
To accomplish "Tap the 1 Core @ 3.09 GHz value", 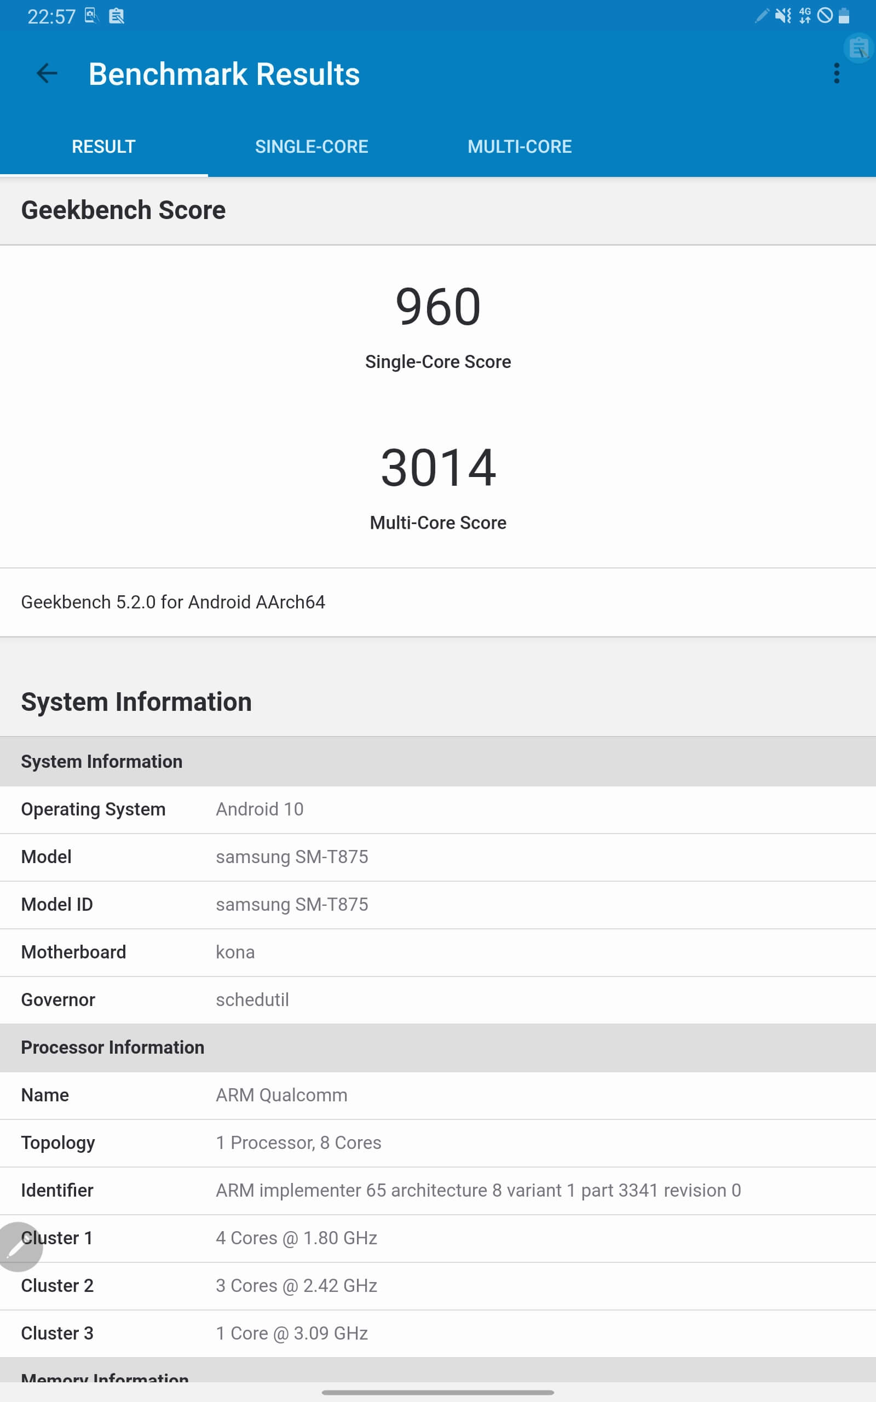I will point(292,1333).
